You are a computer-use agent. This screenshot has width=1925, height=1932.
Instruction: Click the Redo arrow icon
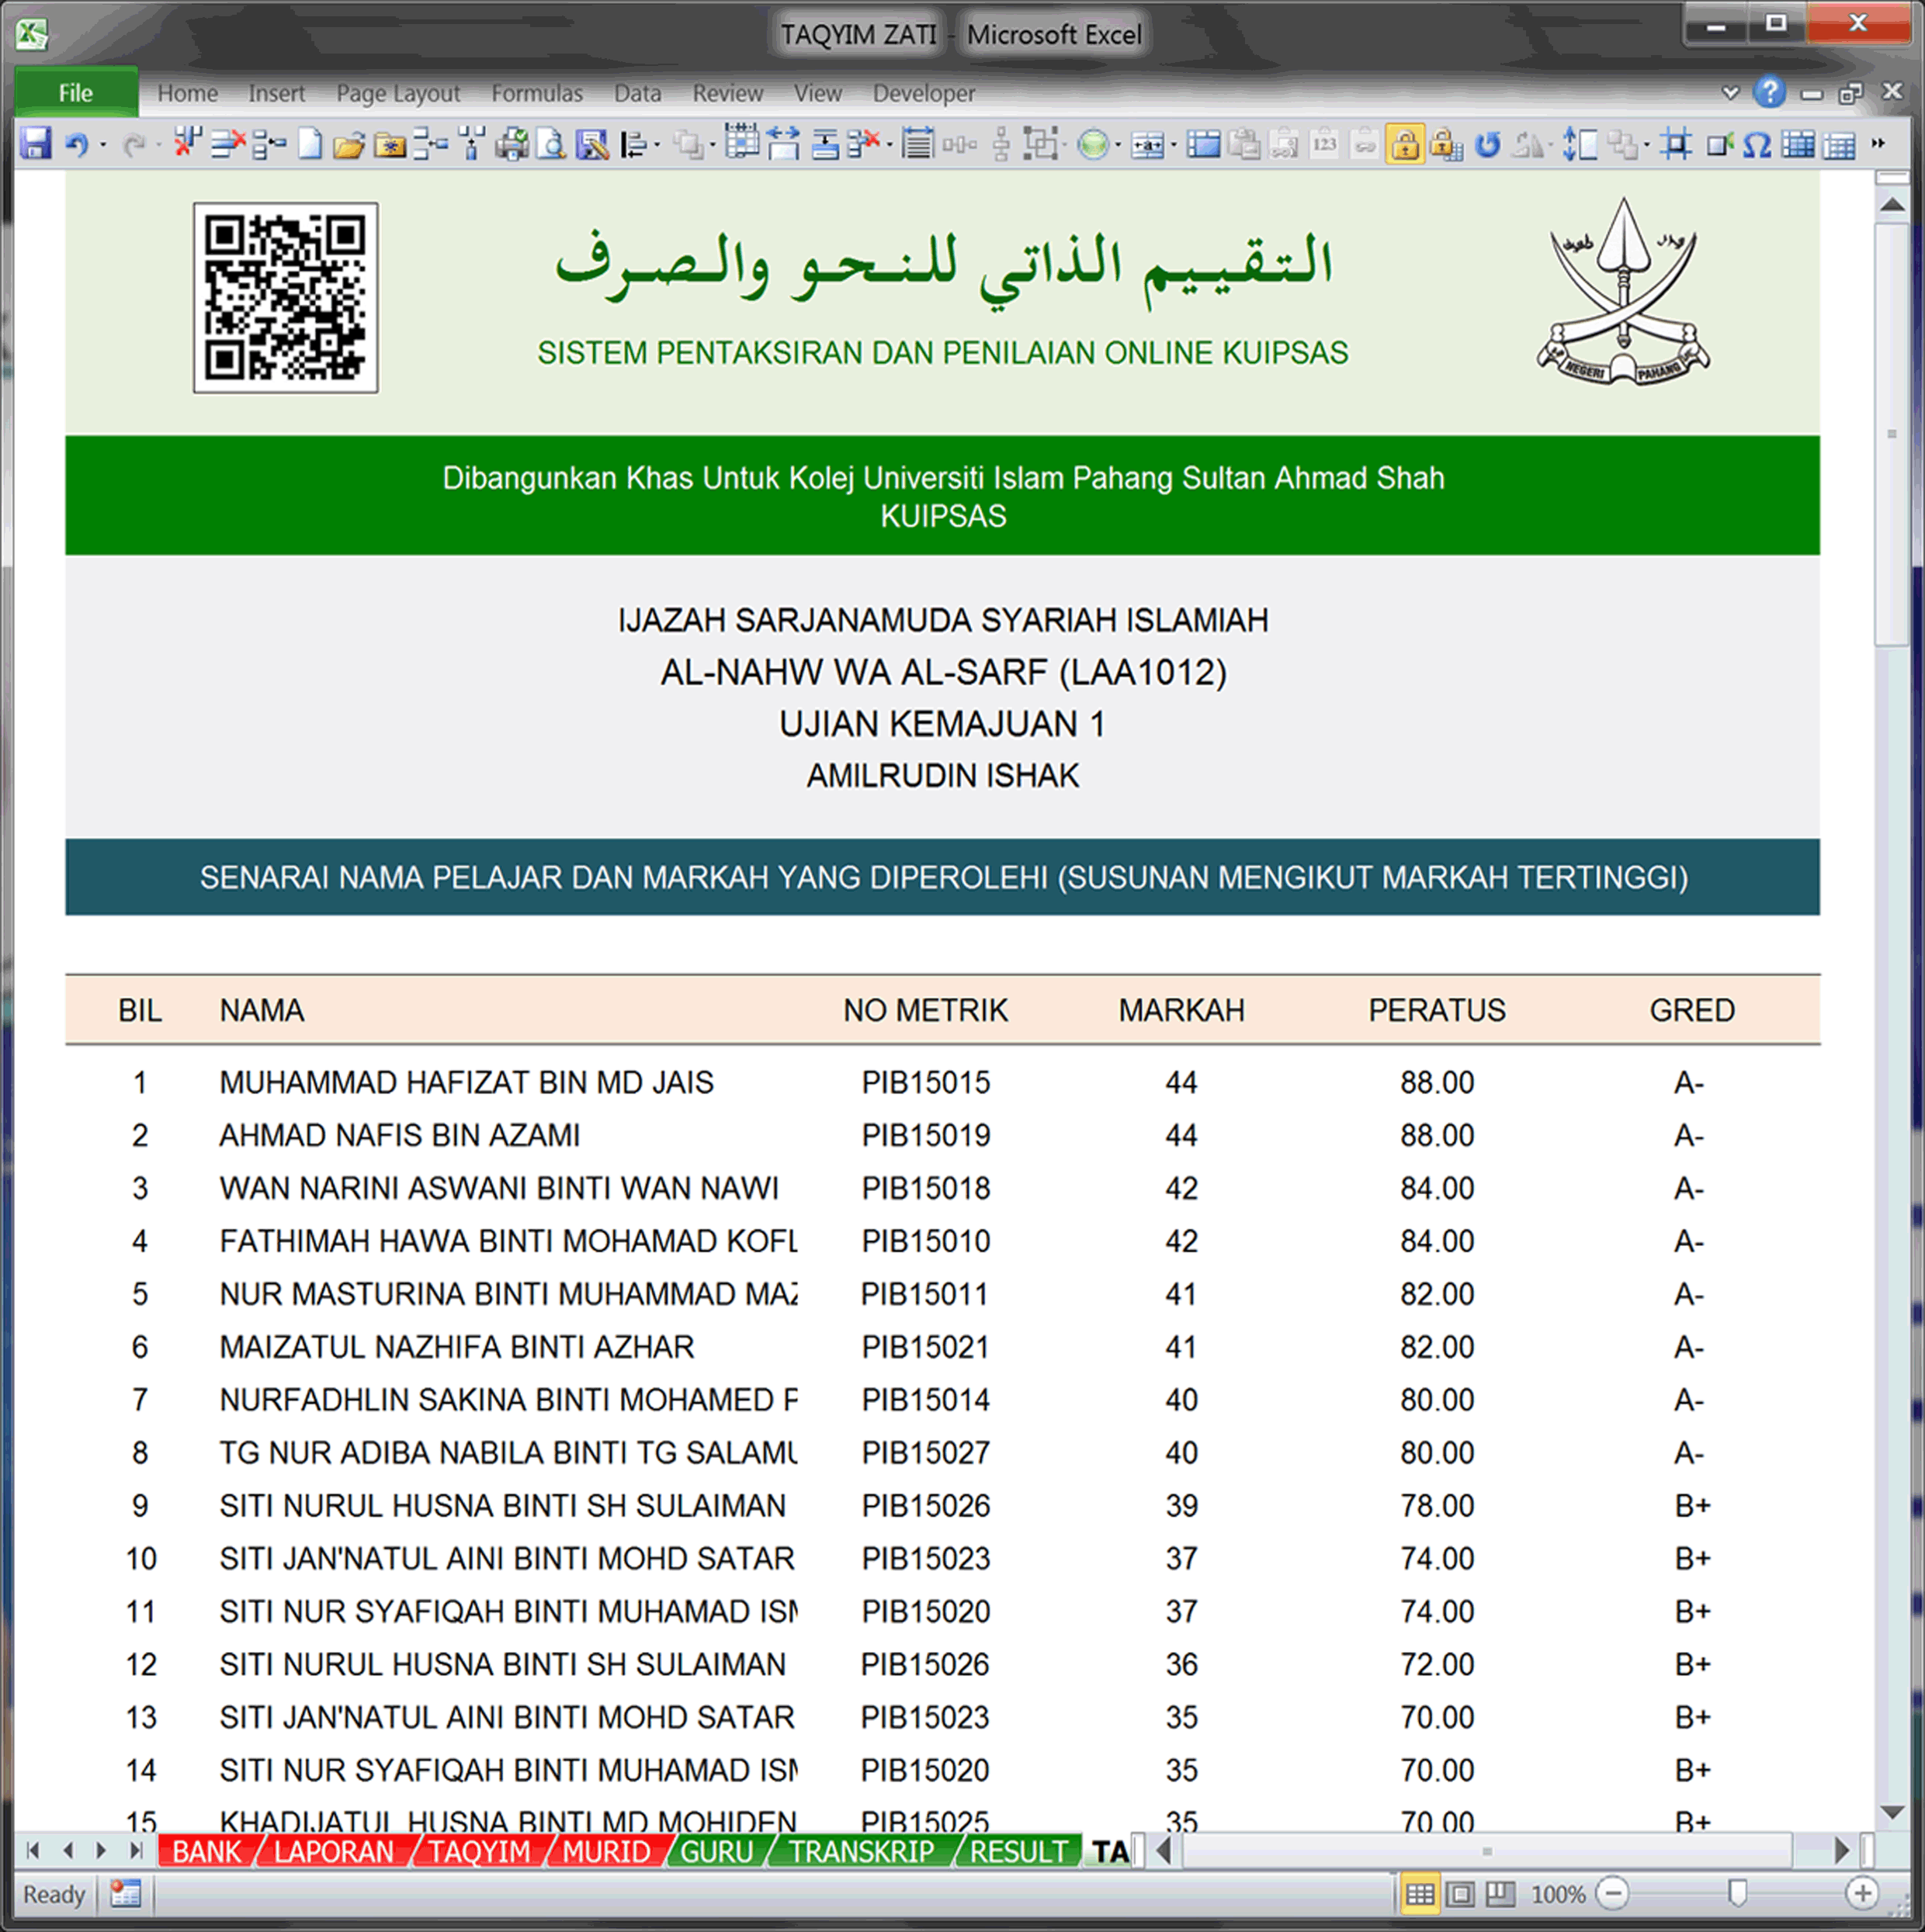point(133,145)
